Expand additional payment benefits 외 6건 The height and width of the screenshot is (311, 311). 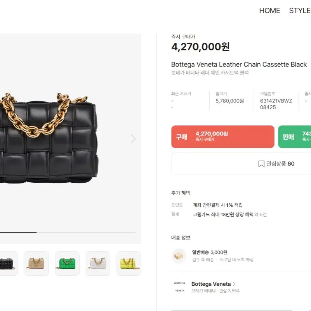[x=261, y=214]
